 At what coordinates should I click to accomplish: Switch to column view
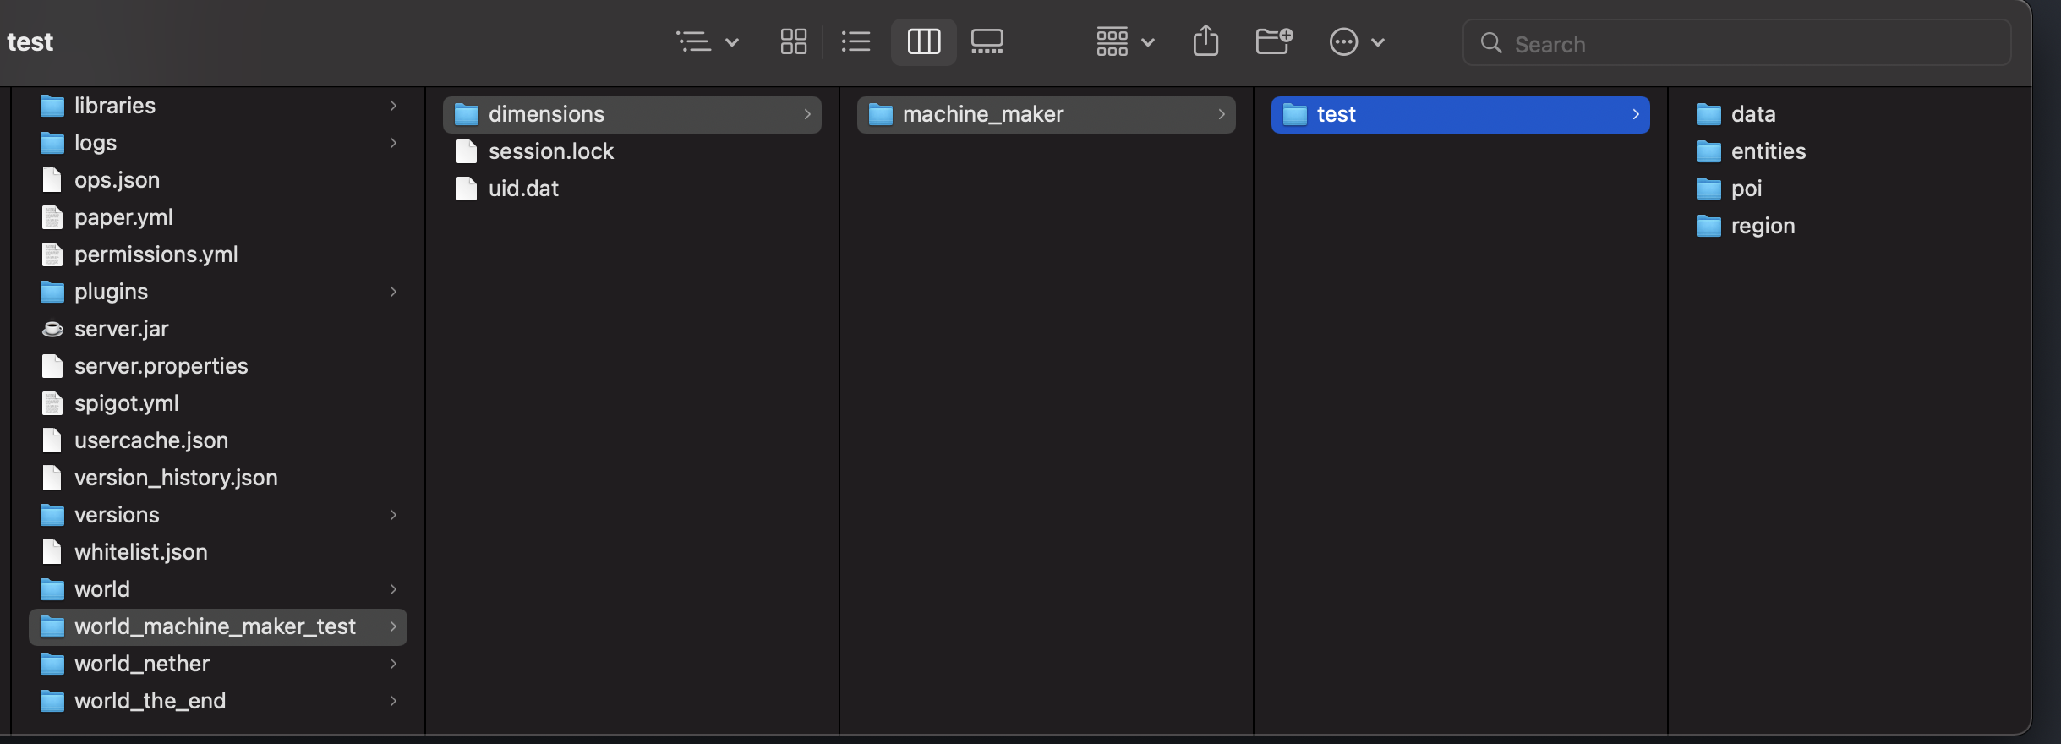point(923,41)
